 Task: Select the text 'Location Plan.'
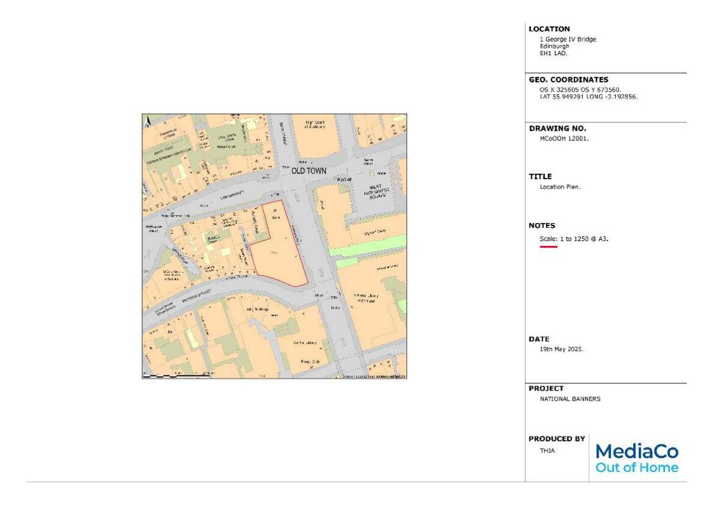point(560,187)
